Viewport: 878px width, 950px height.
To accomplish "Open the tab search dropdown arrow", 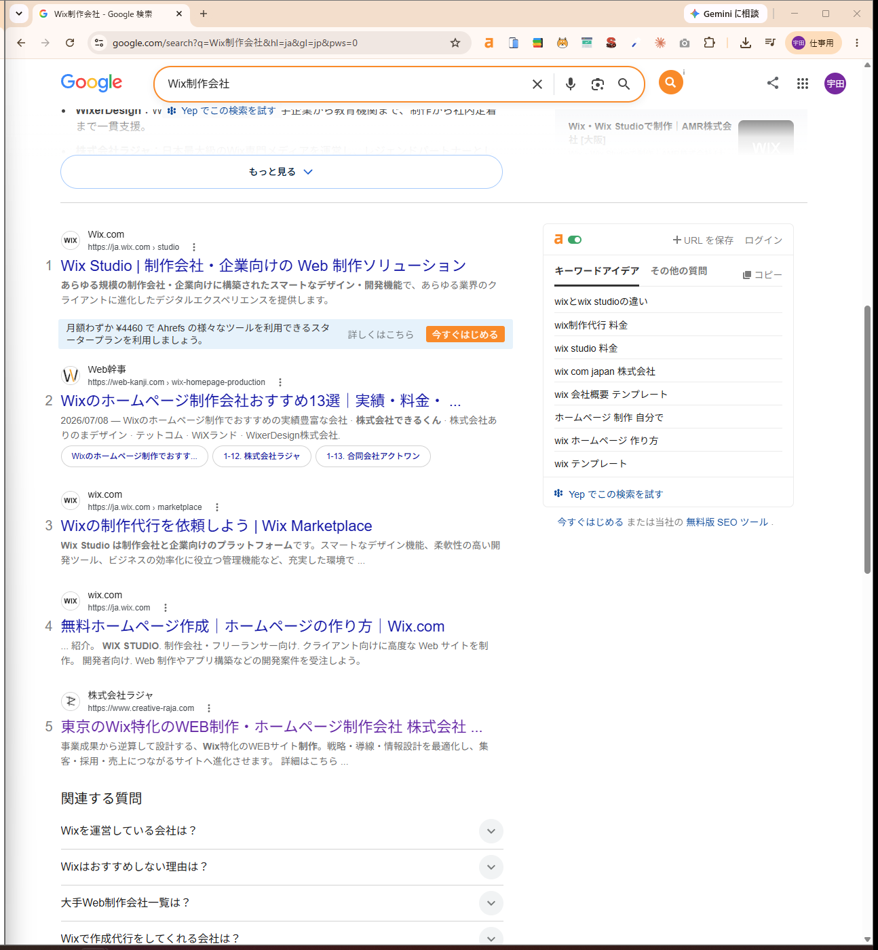I will [x=19, y=14].
